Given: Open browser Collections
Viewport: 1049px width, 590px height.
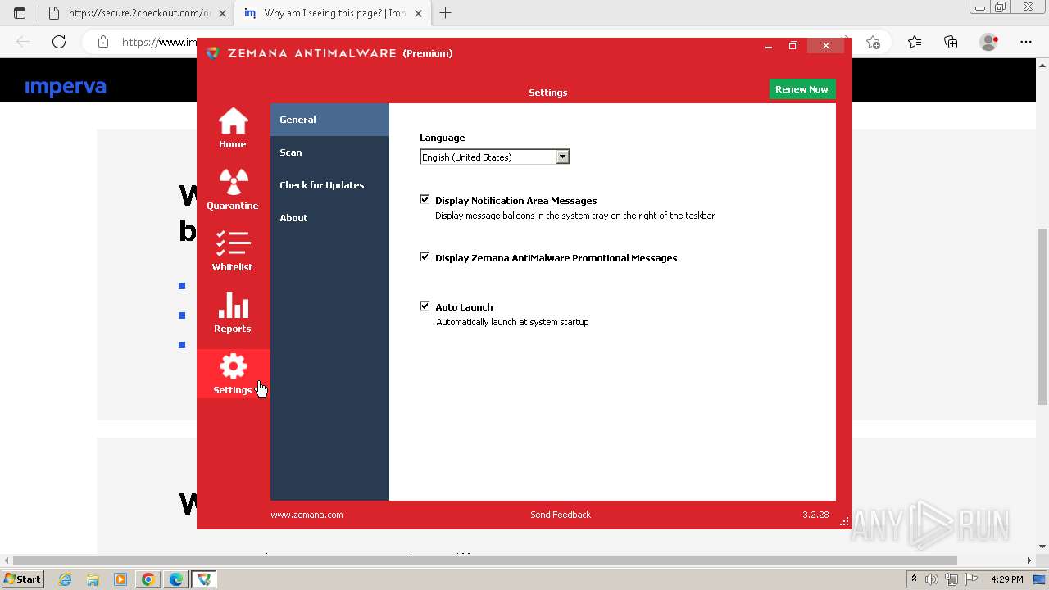Looking at the screenshot, I should pos(951,42).
